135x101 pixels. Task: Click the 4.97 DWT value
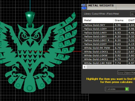tap(131, 63)
